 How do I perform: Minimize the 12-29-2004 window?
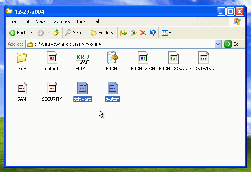(x=221, y=12)
